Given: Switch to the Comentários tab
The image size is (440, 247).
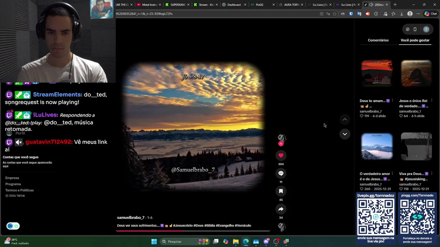Looking at the screenshot, I should point(378,40).
